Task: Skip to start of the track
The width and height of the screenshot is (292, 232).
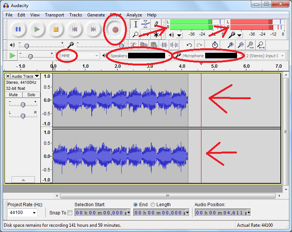Action: [x=74, y=30]
